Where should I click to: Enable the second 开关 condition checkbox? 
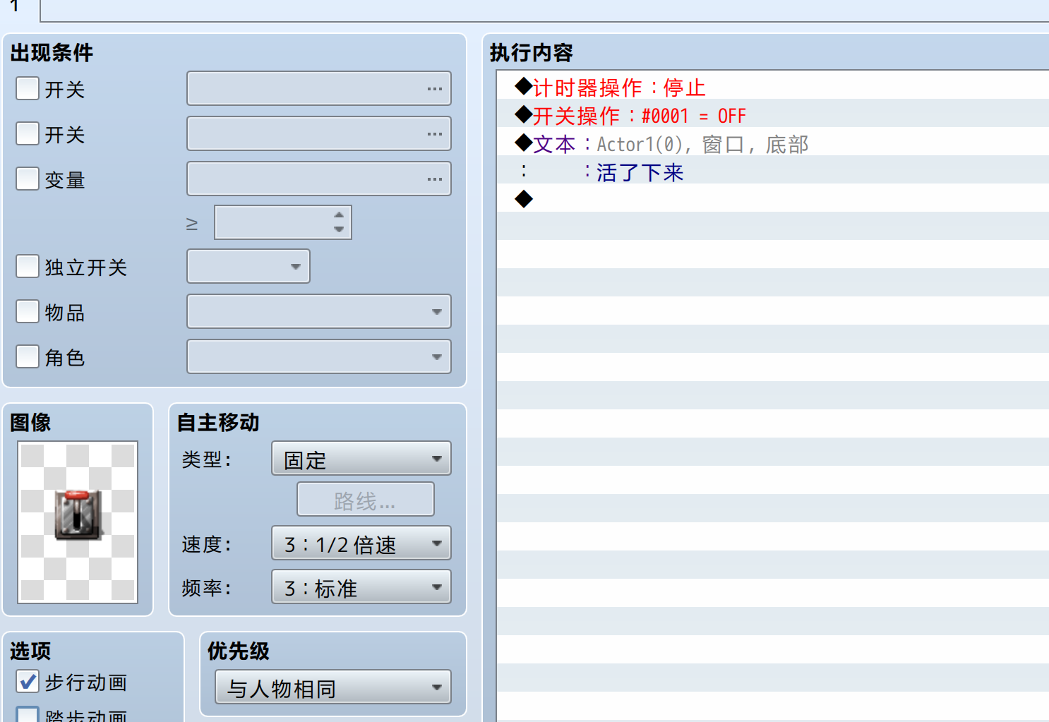[28, 133]
